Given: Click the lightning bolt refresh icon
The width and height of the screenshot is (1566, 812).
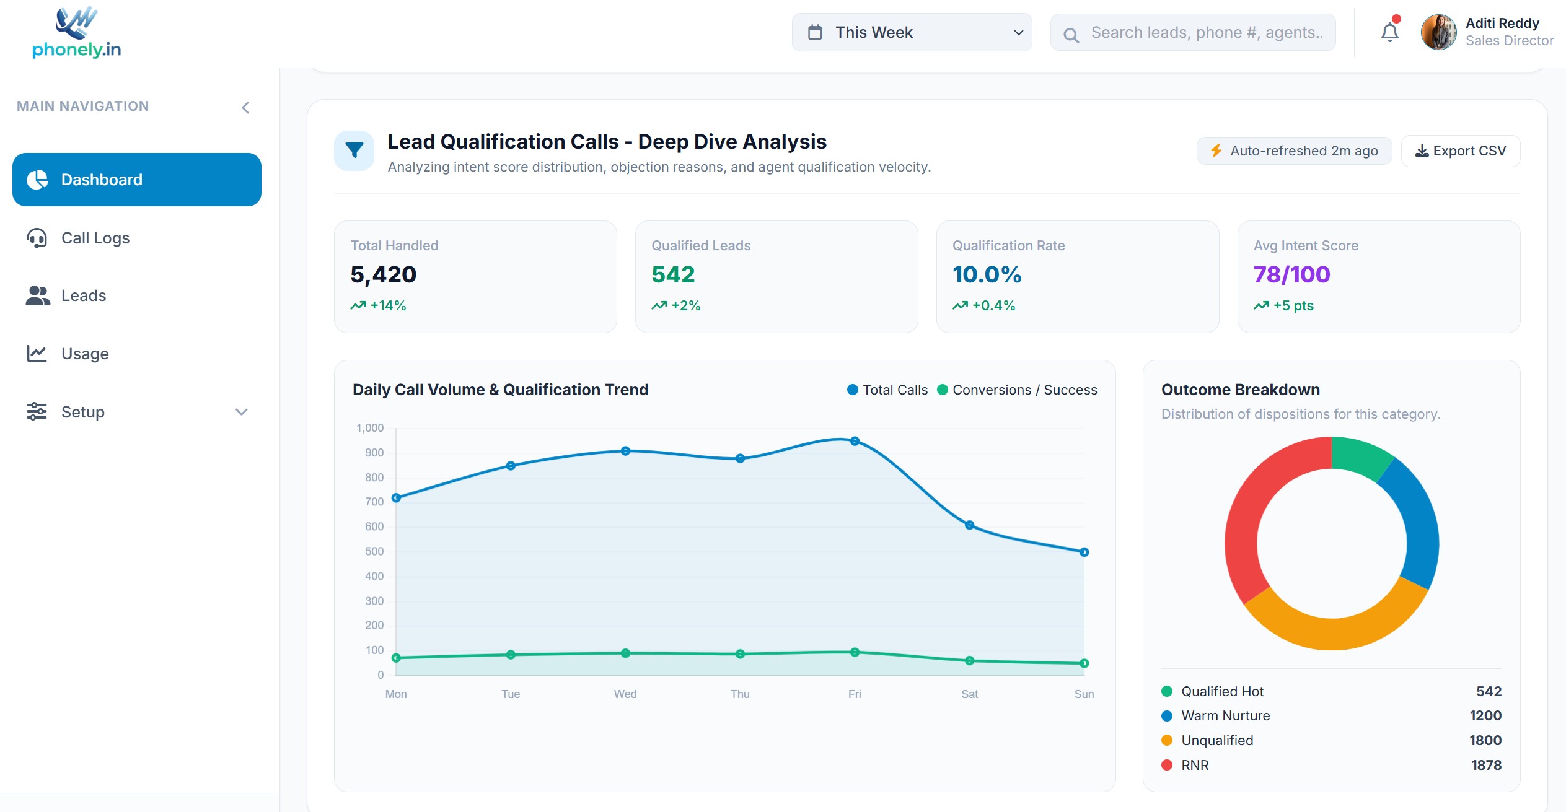Looking at the screenshot, I should coord(1216,151).
